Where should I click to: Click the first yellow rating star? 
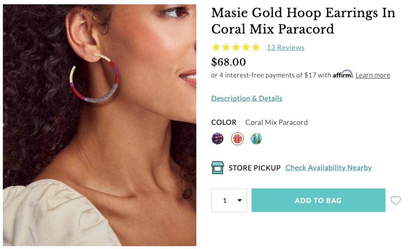(216, 48)
